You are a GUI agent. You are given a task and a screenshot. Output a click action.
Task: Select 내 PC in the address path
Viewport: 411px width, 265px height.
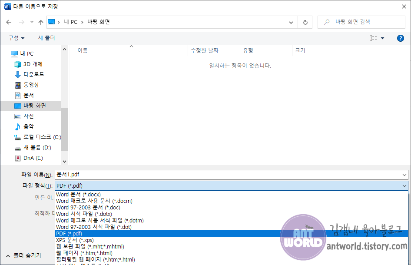click(71, 22)
